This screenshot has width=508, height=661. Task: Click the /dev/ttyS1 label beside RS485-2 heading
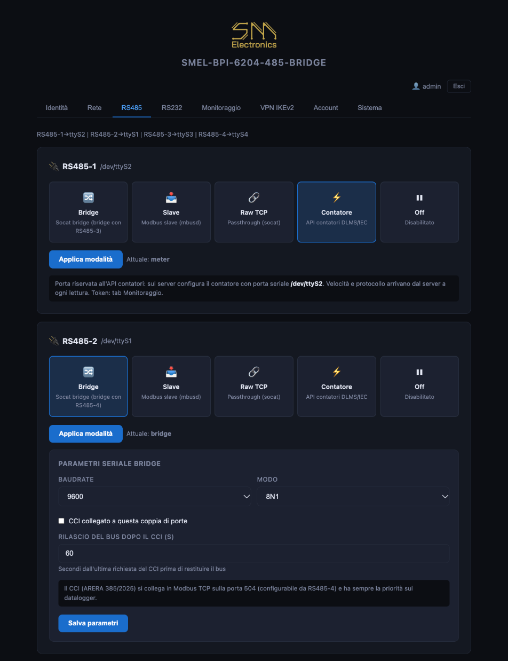coord(116,341)
